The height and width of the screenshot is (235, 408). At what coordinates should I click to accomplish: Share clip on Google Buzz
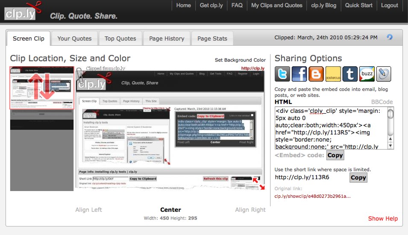pyautogui.click(x=367, y=74)
